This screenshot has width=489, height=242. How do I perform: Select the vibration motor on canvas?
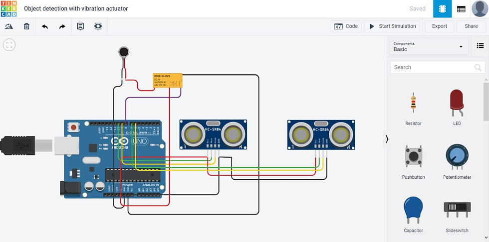tap(124, 52)
